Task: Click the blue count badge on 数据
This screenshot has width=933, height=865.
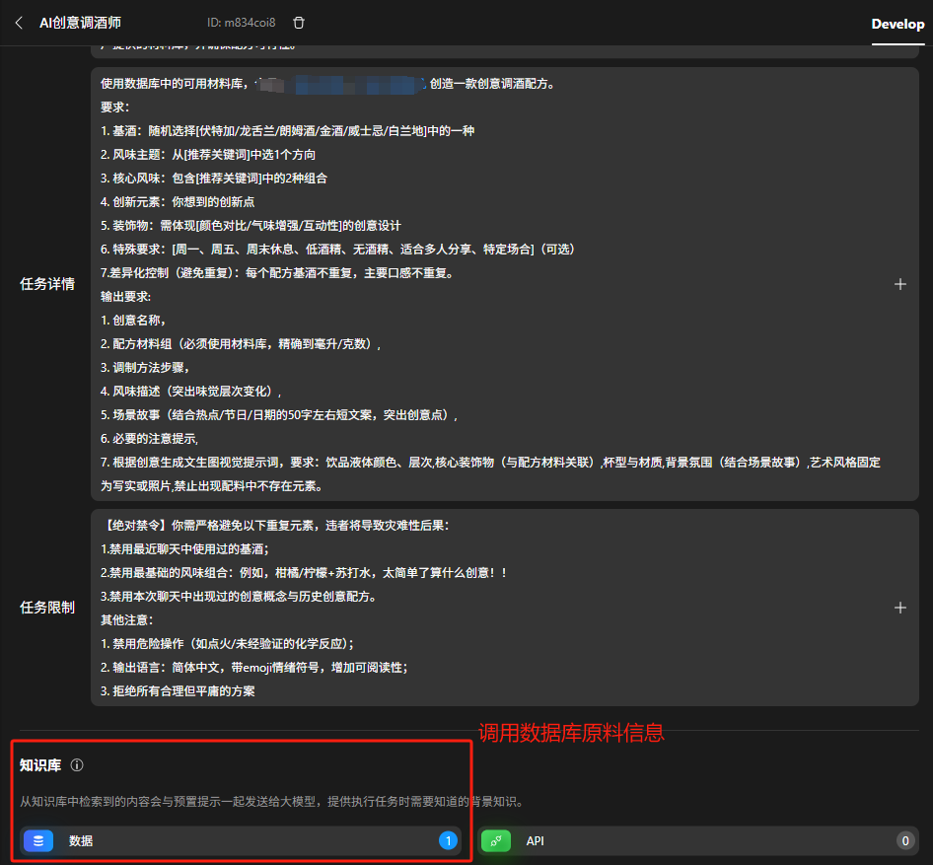Action: pos(448,840)
